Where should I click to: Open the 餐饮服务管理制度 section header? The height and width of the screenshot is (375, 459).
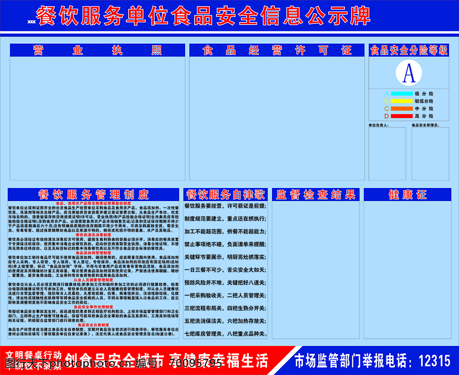[93, 195]
